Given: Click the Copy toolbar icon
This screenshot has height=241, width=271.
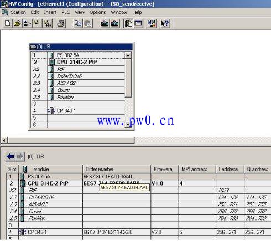Looking at the screenshot, I should click(77, 23).
